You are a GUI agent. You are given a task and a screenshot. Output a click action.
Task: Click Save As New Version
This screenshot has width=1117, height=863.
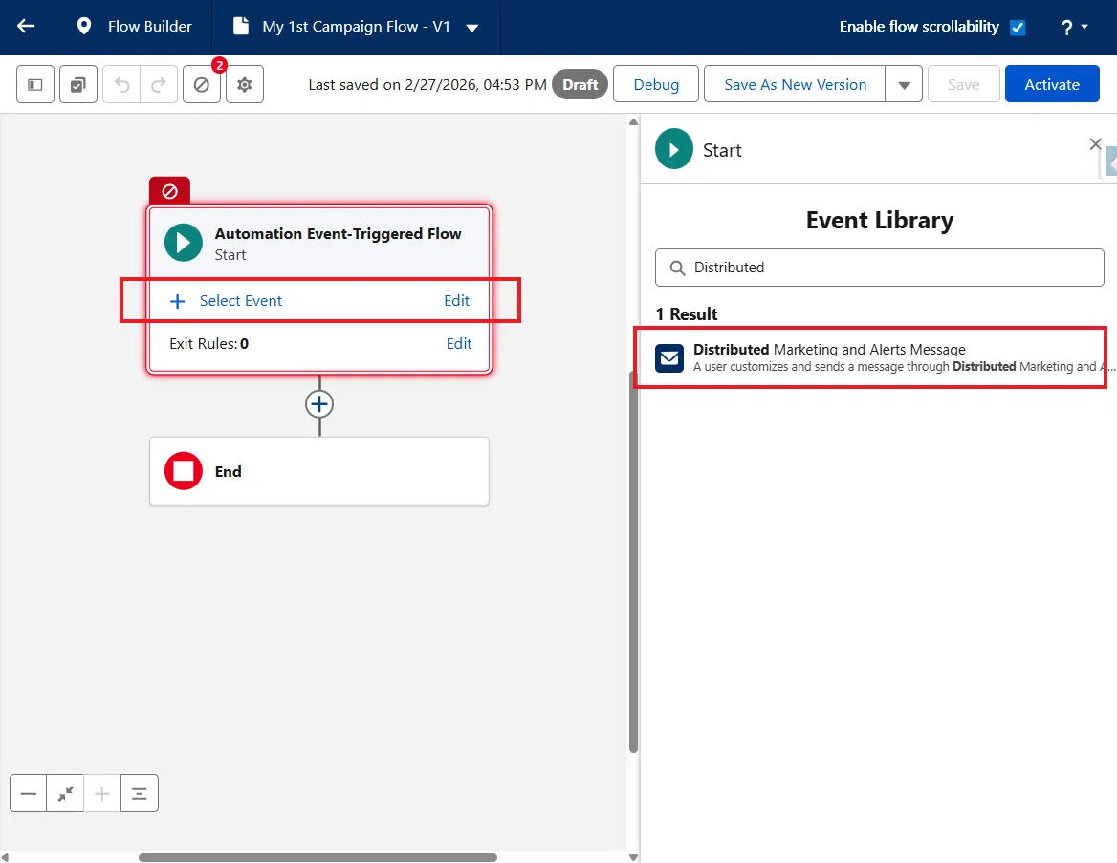795,85
